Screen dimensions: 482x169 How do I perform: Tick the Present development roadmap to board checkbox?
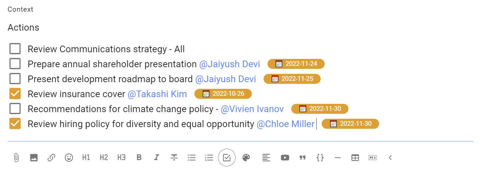[x=15, y=79]
